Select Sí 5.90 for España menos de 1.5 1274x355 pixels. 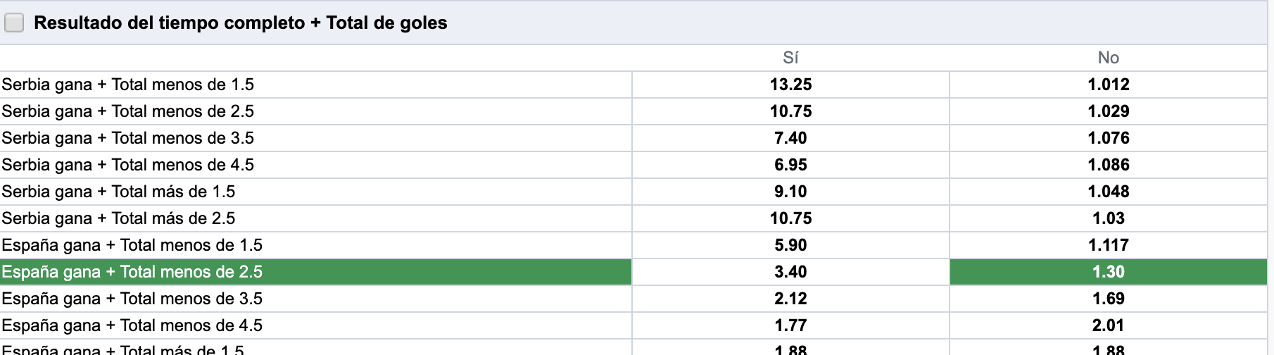(790, 245)
